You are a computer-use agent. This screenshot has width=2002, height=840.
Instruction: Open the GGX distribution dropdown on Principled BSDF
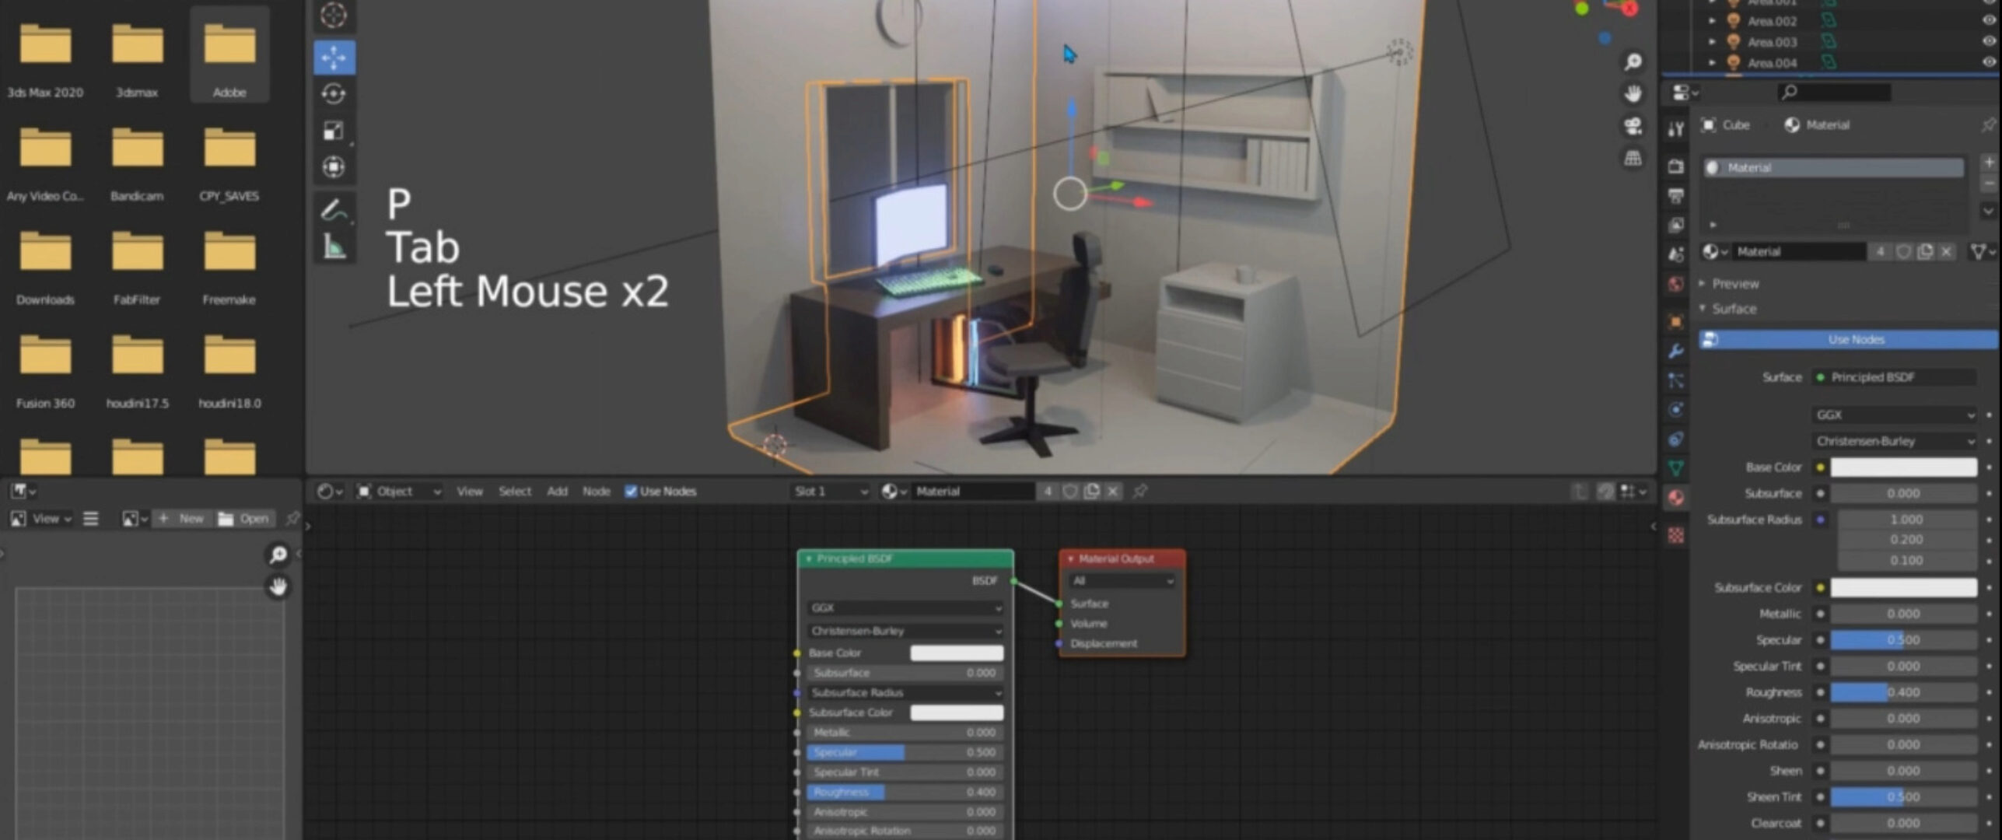tap(902, 608)
